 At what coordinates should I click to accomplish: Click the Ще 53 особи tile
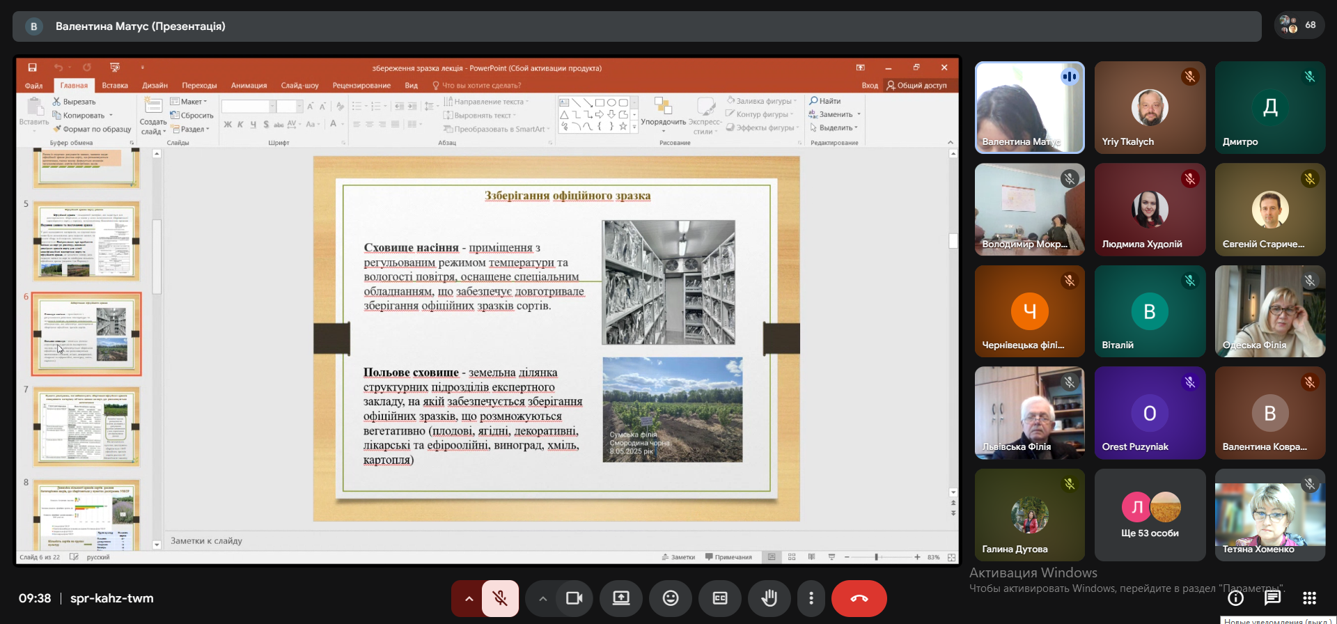coord(1150,515)
